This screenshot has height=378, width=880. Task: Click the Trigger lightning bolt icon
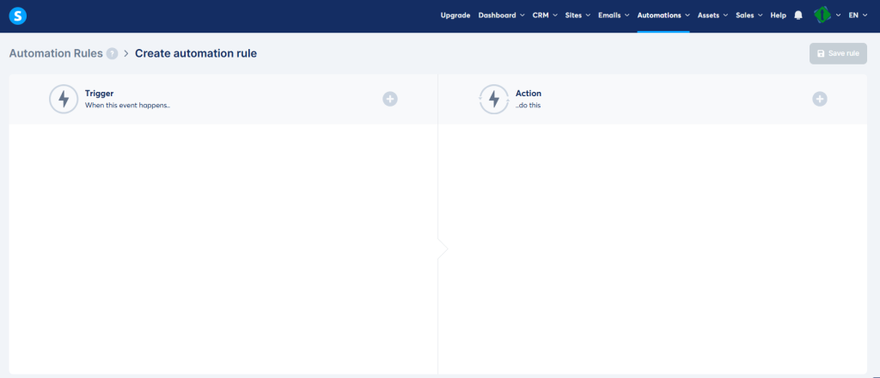[64, 100]
